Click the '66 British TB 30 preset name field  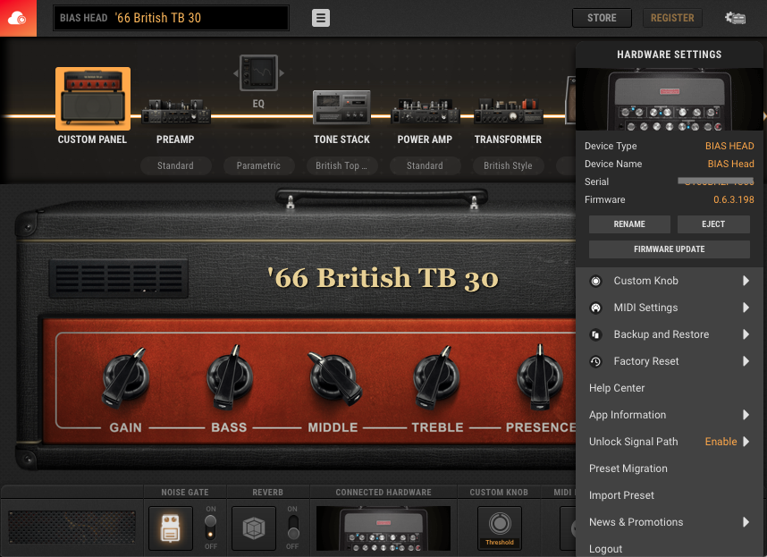click(x=172, y=18)
